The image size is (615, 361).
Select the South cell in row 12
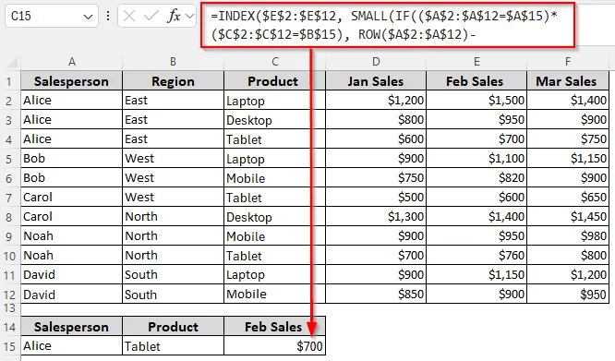click(173, 295)
